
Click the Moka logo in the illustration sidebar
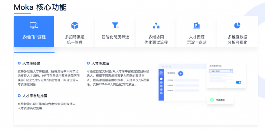[161, 73]
